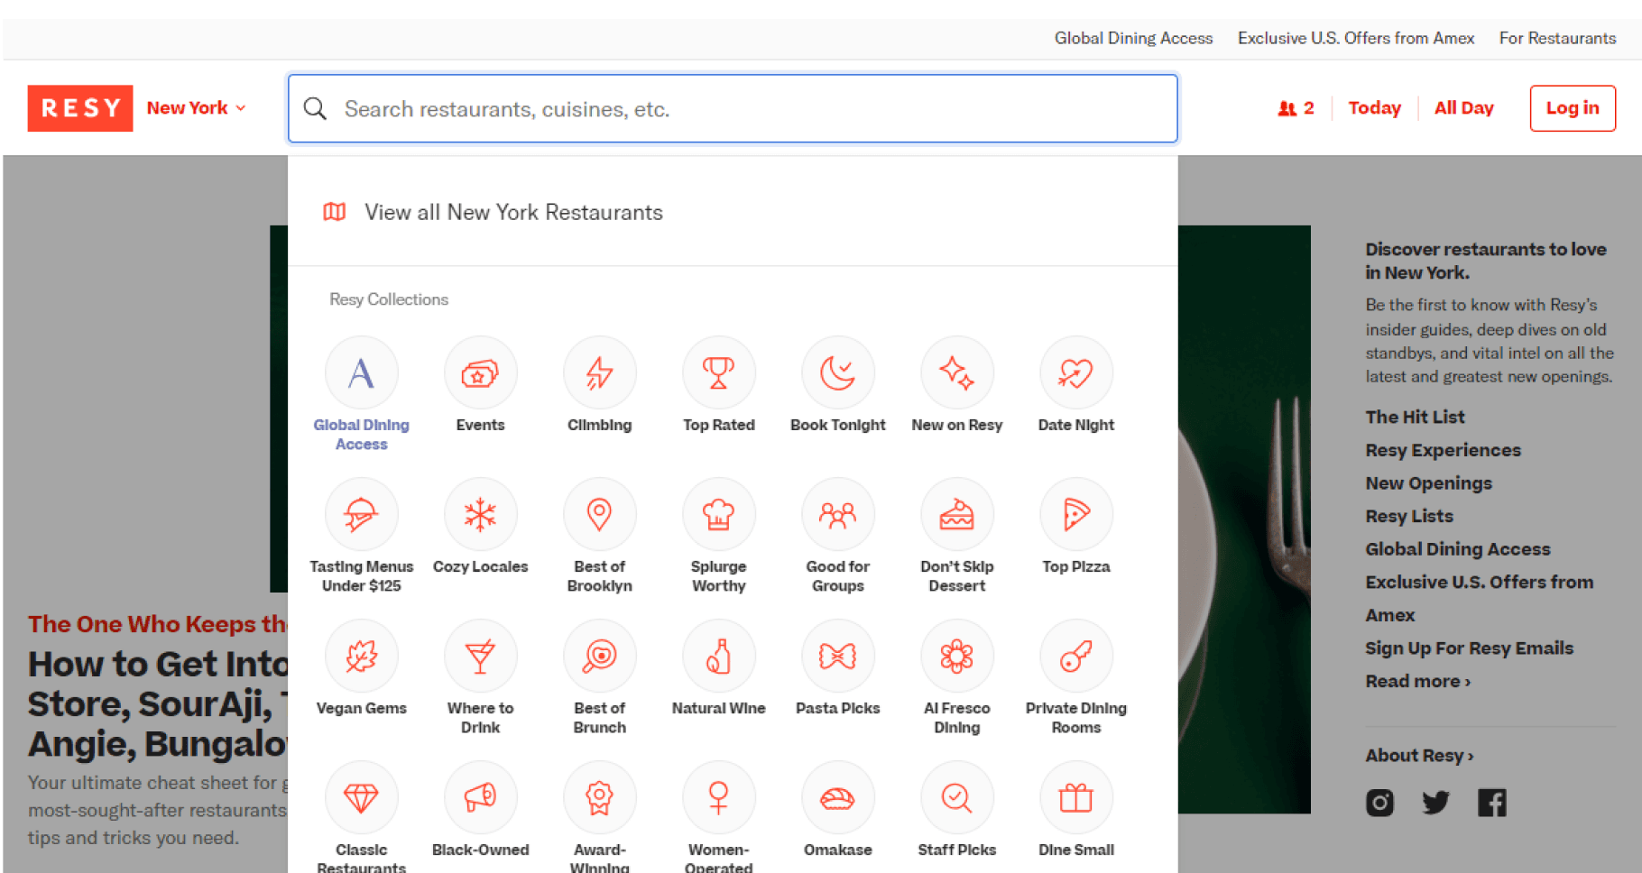Open sidebar Exclusive U.S. Offers from Amex
The image size is (1642, 873).
tap(1479, 599)
